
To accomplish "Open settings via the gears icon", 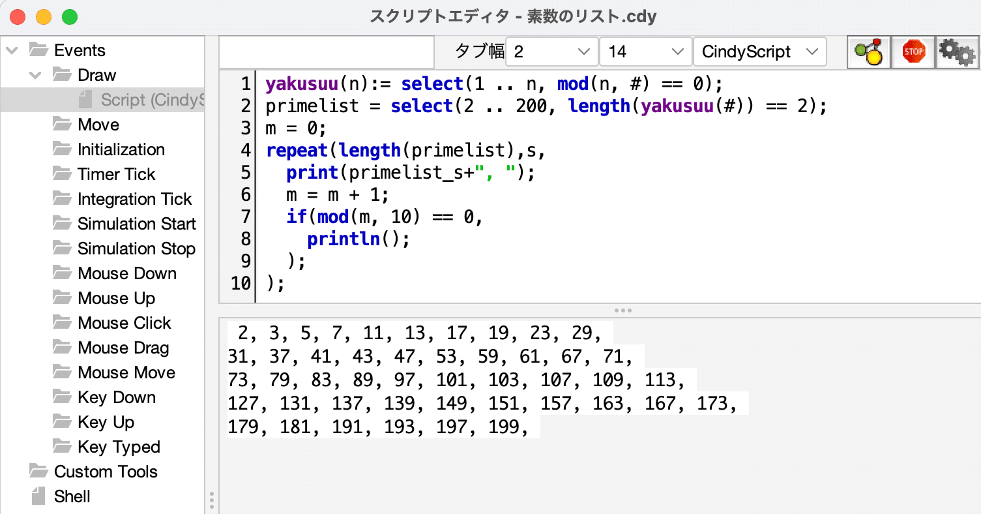I will pos(957,52).
